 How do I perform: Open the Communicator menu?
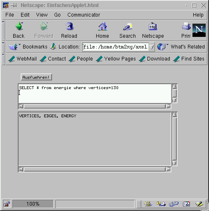83,15
